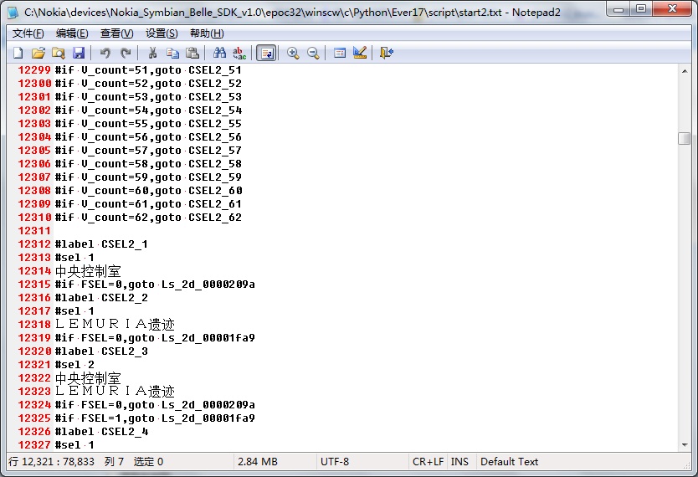Click the UTF-8 encoding status field
Image resolution: width=698 pixels, height=477 pixels.
point(335,462)
